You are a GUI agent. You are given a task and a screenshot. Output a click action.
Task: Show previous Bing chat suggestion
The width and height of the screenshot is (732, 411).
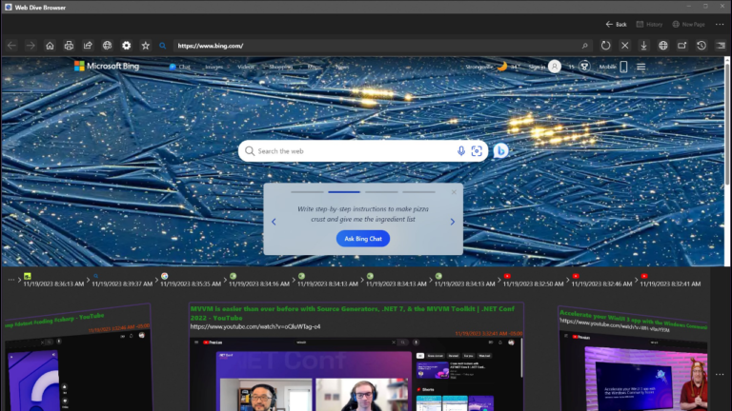click(274, 222)
